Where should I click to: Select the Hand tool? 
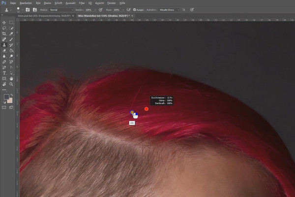point(11,79)
